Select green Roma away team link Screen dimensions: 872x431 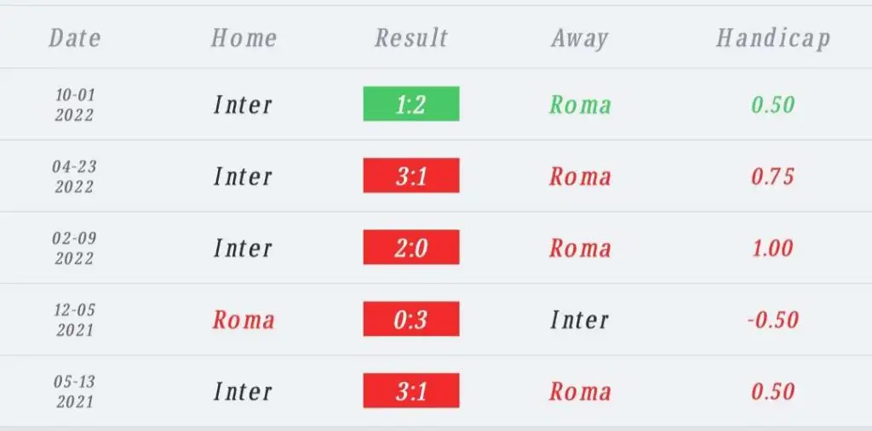pos(580,105)
